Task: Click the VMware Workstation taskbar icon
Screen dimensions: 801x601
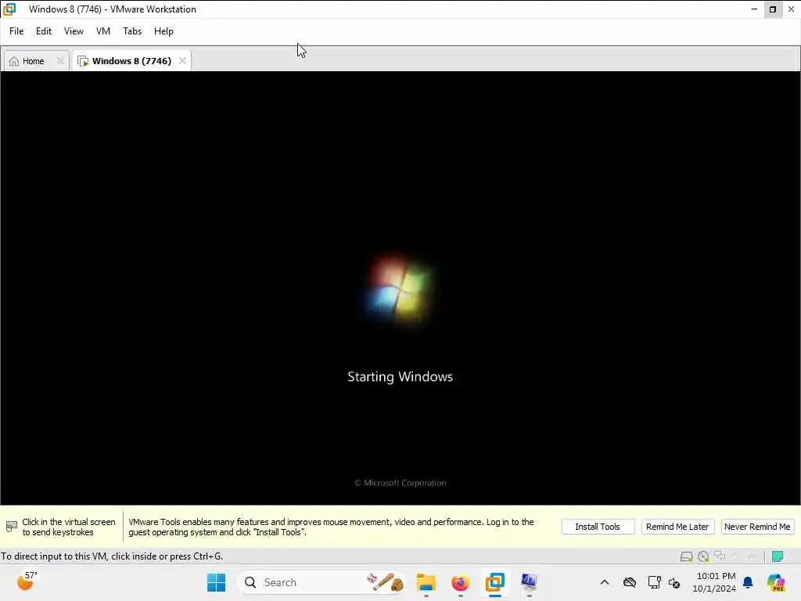Action: [494, 582]
